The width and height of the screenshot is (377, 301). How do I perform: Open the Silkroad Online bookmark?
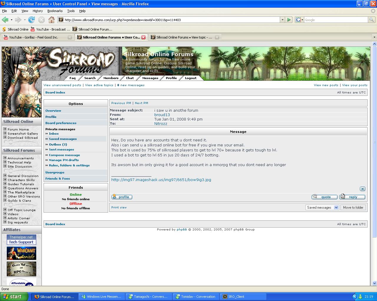(15, 29)
